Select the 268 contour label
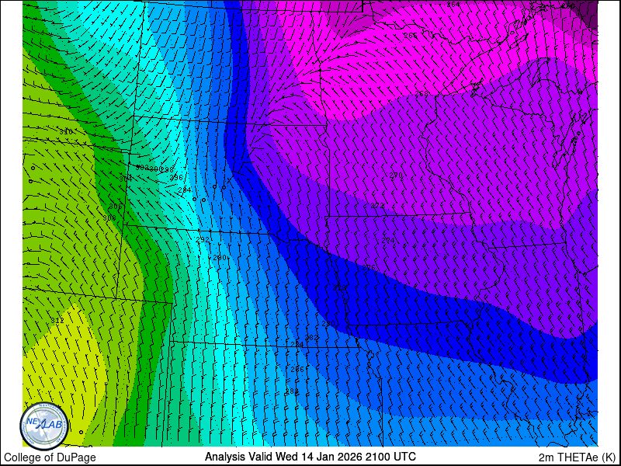This screenshot has width=621, height=466. pos(422,94)
